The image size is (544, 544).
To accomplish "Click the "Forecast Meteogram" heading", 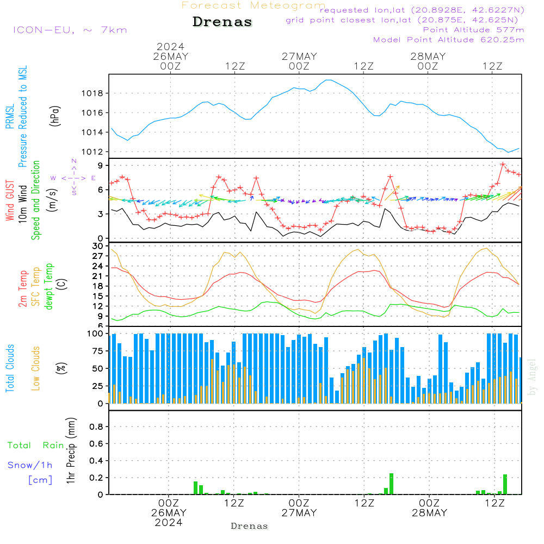I will 254,5.
